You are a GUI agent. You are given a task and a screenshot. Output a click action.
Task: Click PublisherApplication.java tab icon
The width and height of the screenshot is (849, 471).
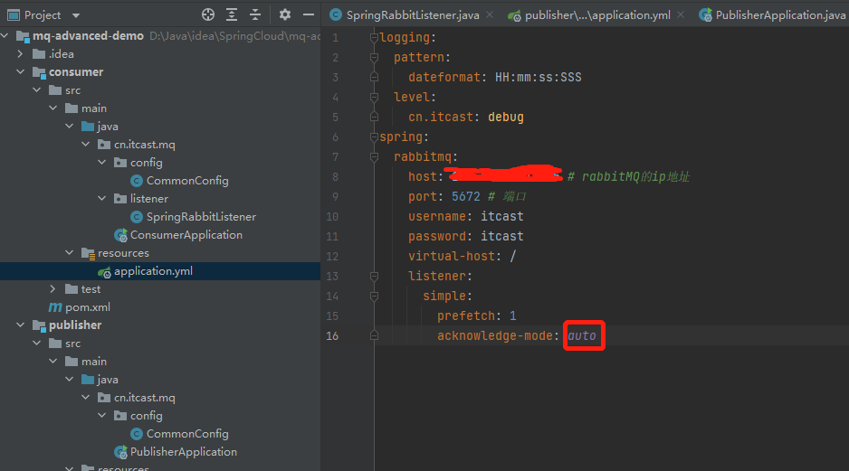pos(705,15)
